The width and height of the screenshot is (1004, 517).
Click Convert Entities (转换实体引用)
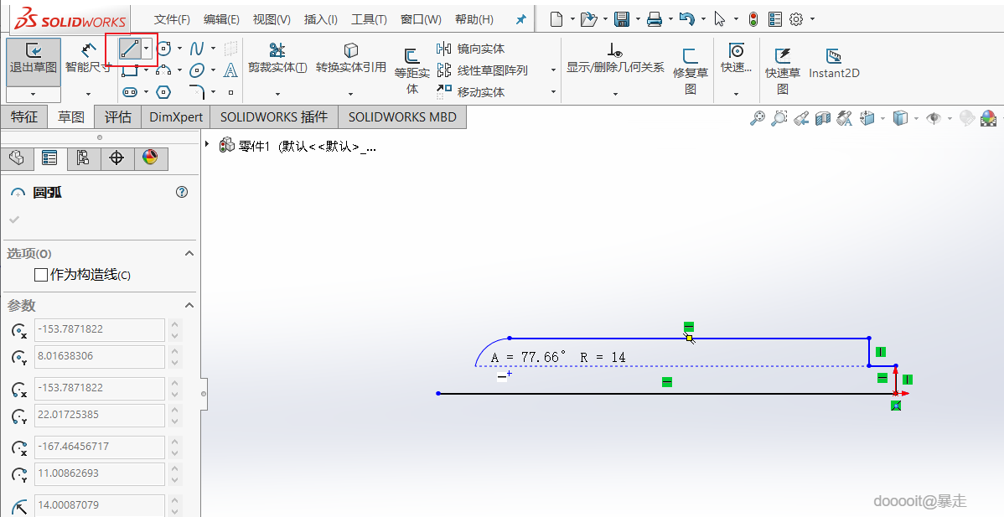coord(351,58)
